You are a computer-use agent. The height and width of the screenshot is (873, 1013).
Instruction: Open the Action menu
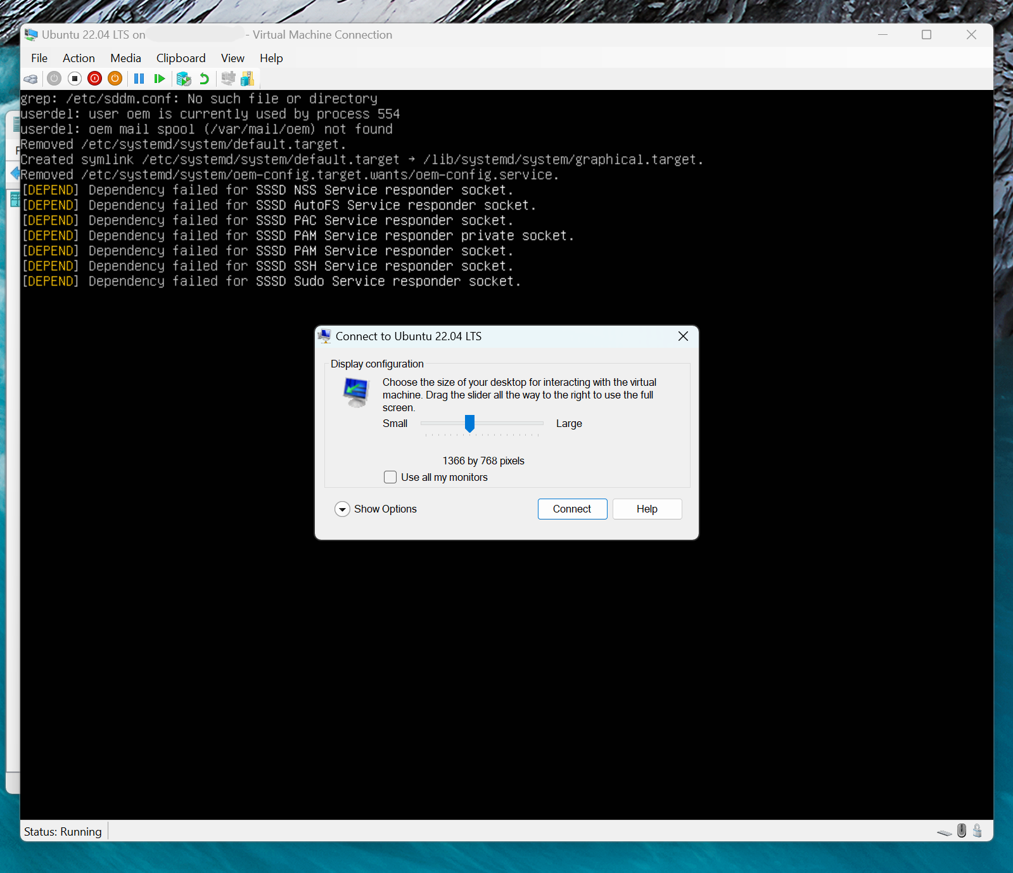79,58
